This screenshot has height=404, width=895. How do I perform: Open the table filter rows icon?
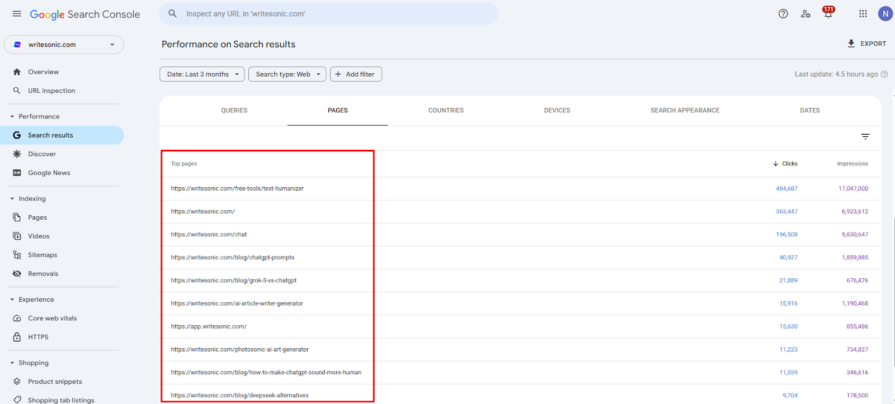[x=865, y=137]
